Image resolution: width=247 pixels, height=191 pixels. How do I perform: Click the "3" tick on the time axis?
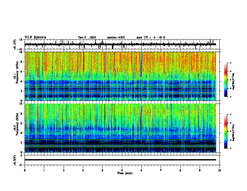pyautogui.click(x=83, y=170)
